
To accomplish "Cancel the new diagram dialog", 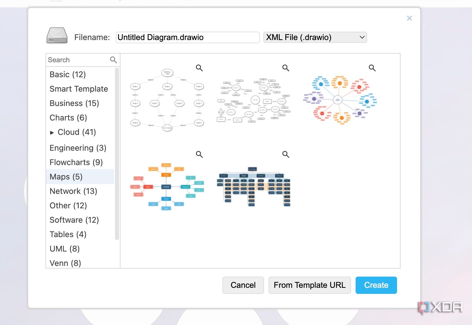I will [243, 285].
